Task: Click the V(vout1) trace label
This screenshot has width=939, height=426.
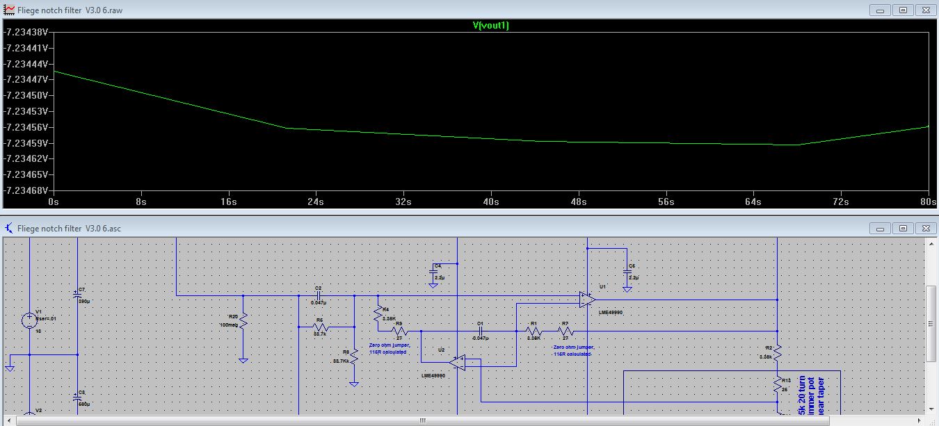Action: [490, 26]
